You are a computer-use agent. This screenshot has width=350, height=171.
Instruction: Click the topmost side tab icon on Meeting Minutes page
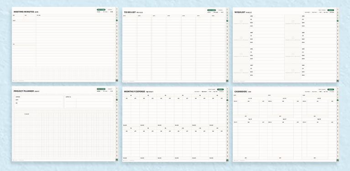(x=117, y=9)
